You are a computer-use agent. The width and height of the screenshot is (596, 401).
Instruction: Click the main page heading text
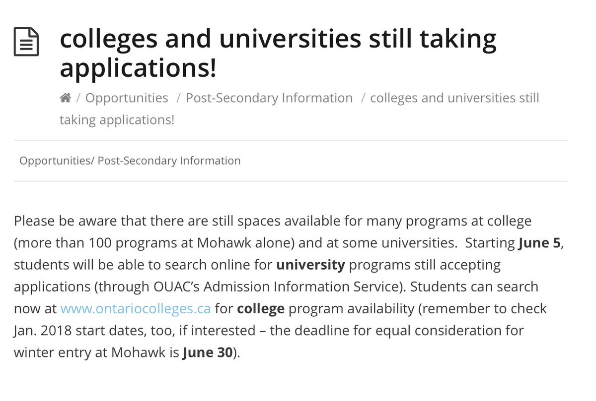(x=278, y=54)
